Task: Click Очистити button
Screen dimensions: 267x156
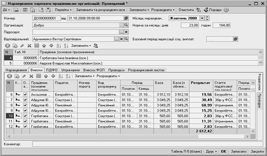Action: coord(186,10)
